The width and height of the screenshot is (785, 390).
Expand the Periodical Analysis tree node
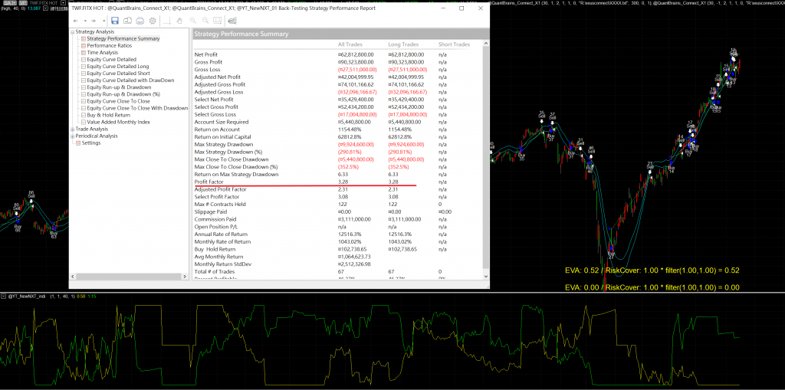72,136
